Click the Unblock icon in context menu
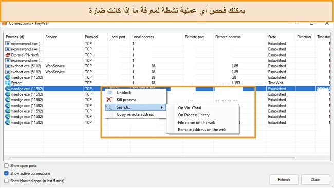Image resolution: width=334 pixels, height=188 pixels. (x=109, y=93)
